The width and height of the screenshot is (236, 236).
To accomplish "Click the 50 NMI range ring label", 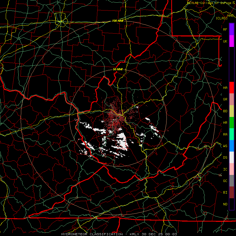I will click(x=118, y=69).
